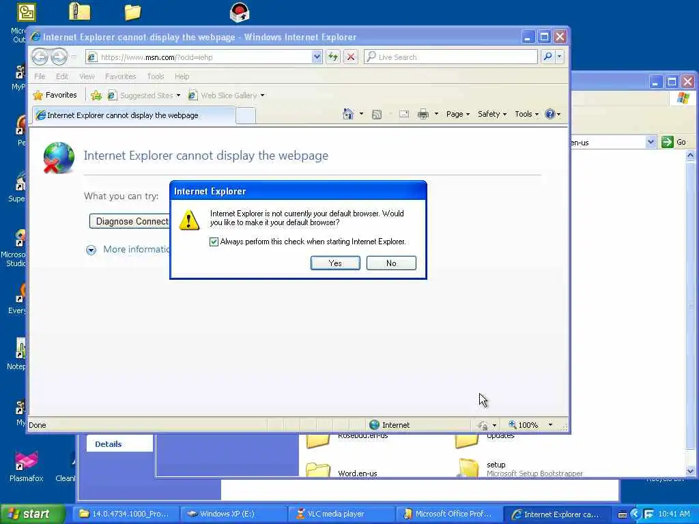Click the Live Search input box

[451, 57]
